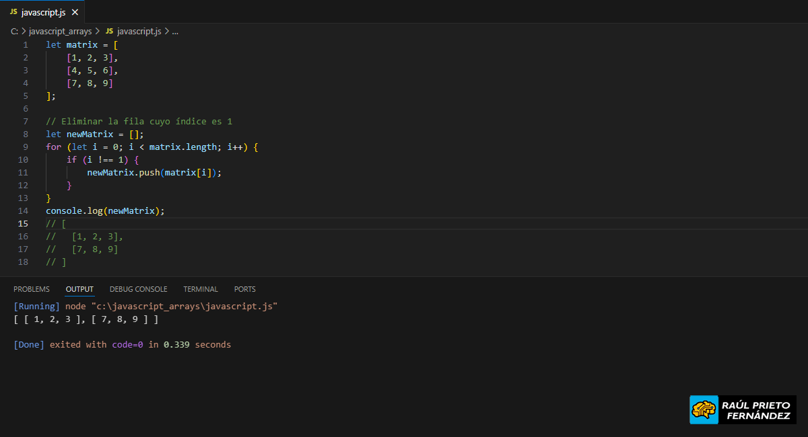Click the yellow lion logo icon
The image size is (808, 437).
704,409
